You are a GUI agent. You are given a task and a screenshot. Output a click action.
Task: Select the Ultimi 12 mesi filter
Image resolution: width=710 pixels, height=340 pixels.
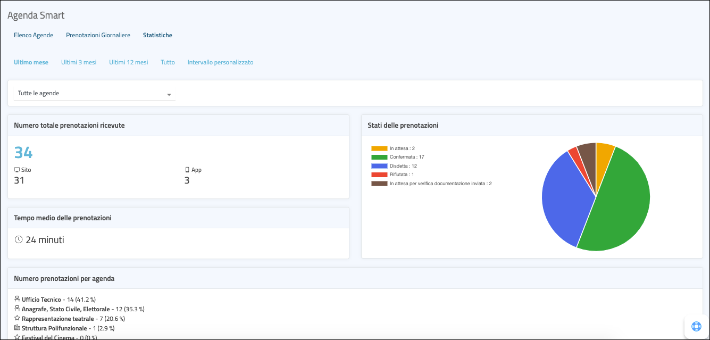(129, 62)
